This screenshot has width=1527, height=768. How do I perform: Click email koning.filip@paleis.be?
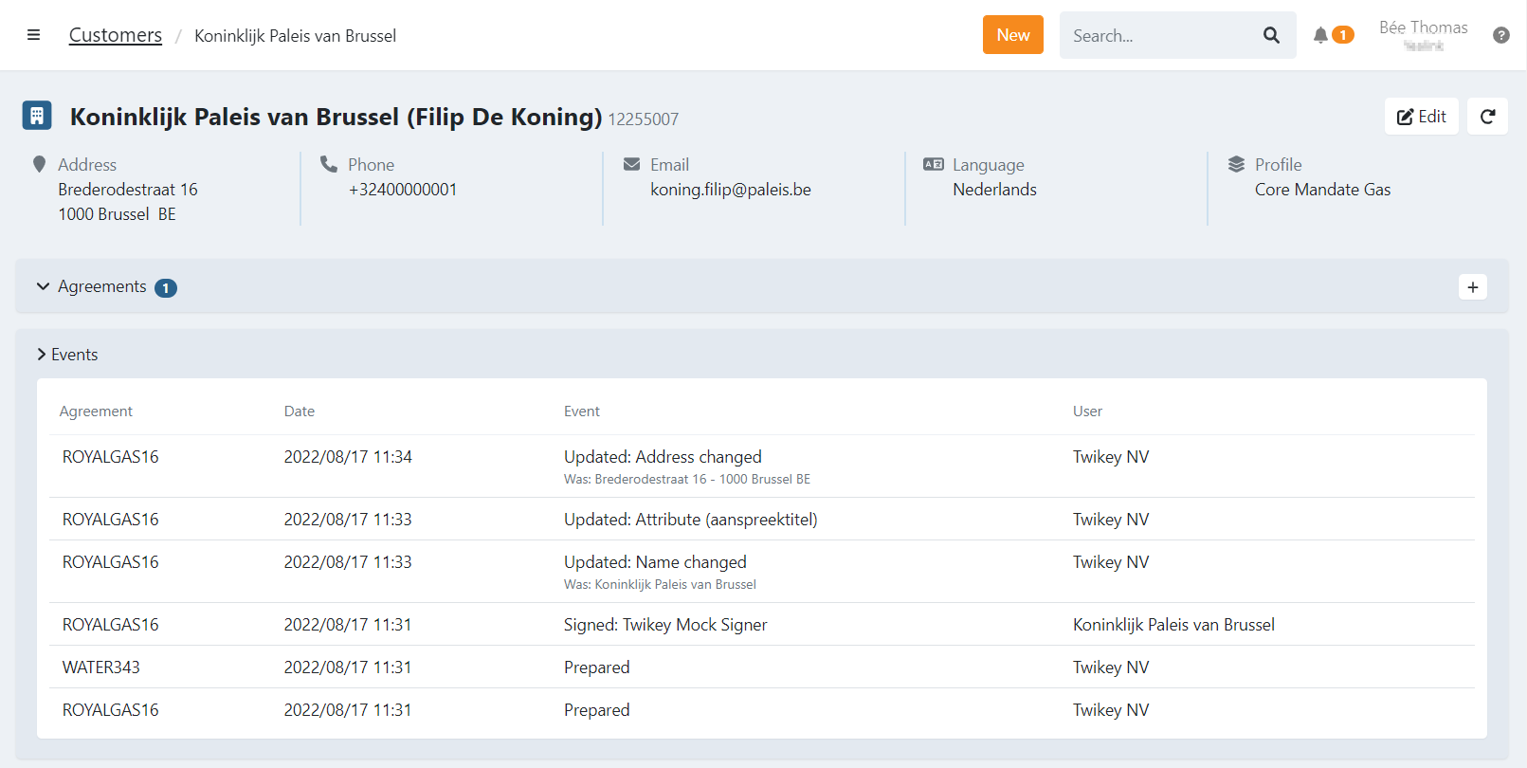tap(730, 190)
